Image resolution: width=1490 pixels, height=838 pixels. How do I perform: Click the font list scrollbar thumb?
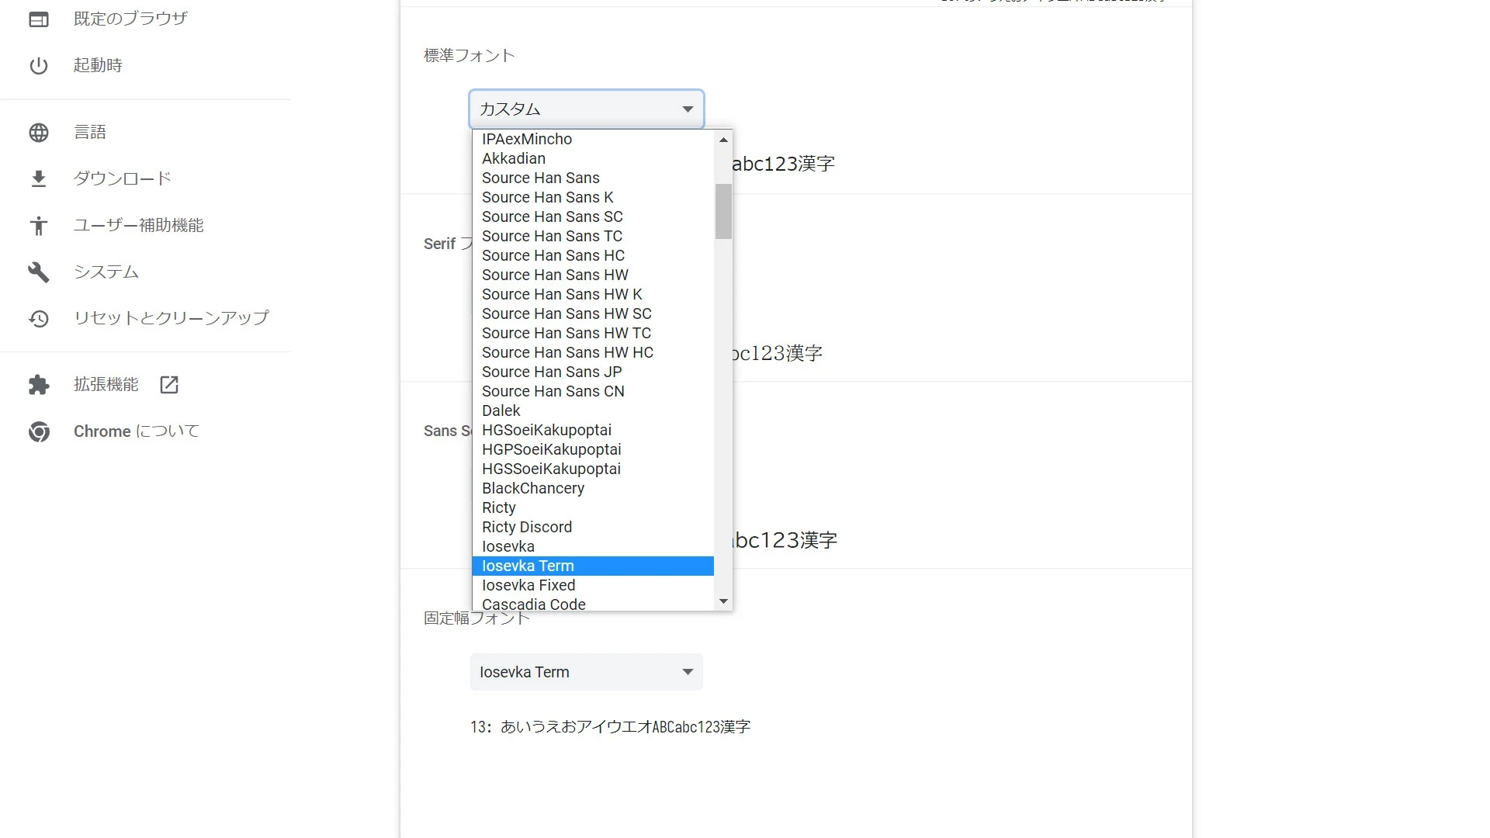tap(723, 211)
